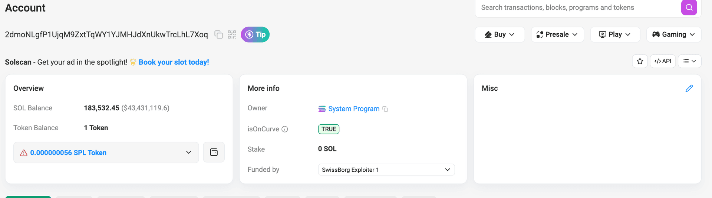Edit the Misc panel with pencil icon
The height and width of the screenshot is (198, 712).
[689, 88]
